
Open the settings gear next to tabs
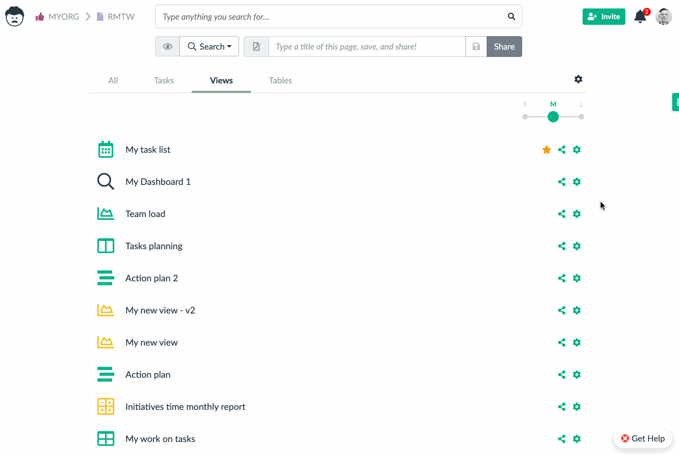point(578,79)
